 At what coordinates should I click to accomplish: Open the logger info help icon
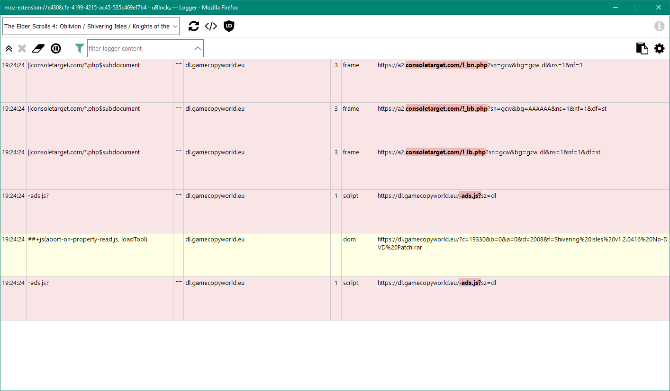coord(659,26)
